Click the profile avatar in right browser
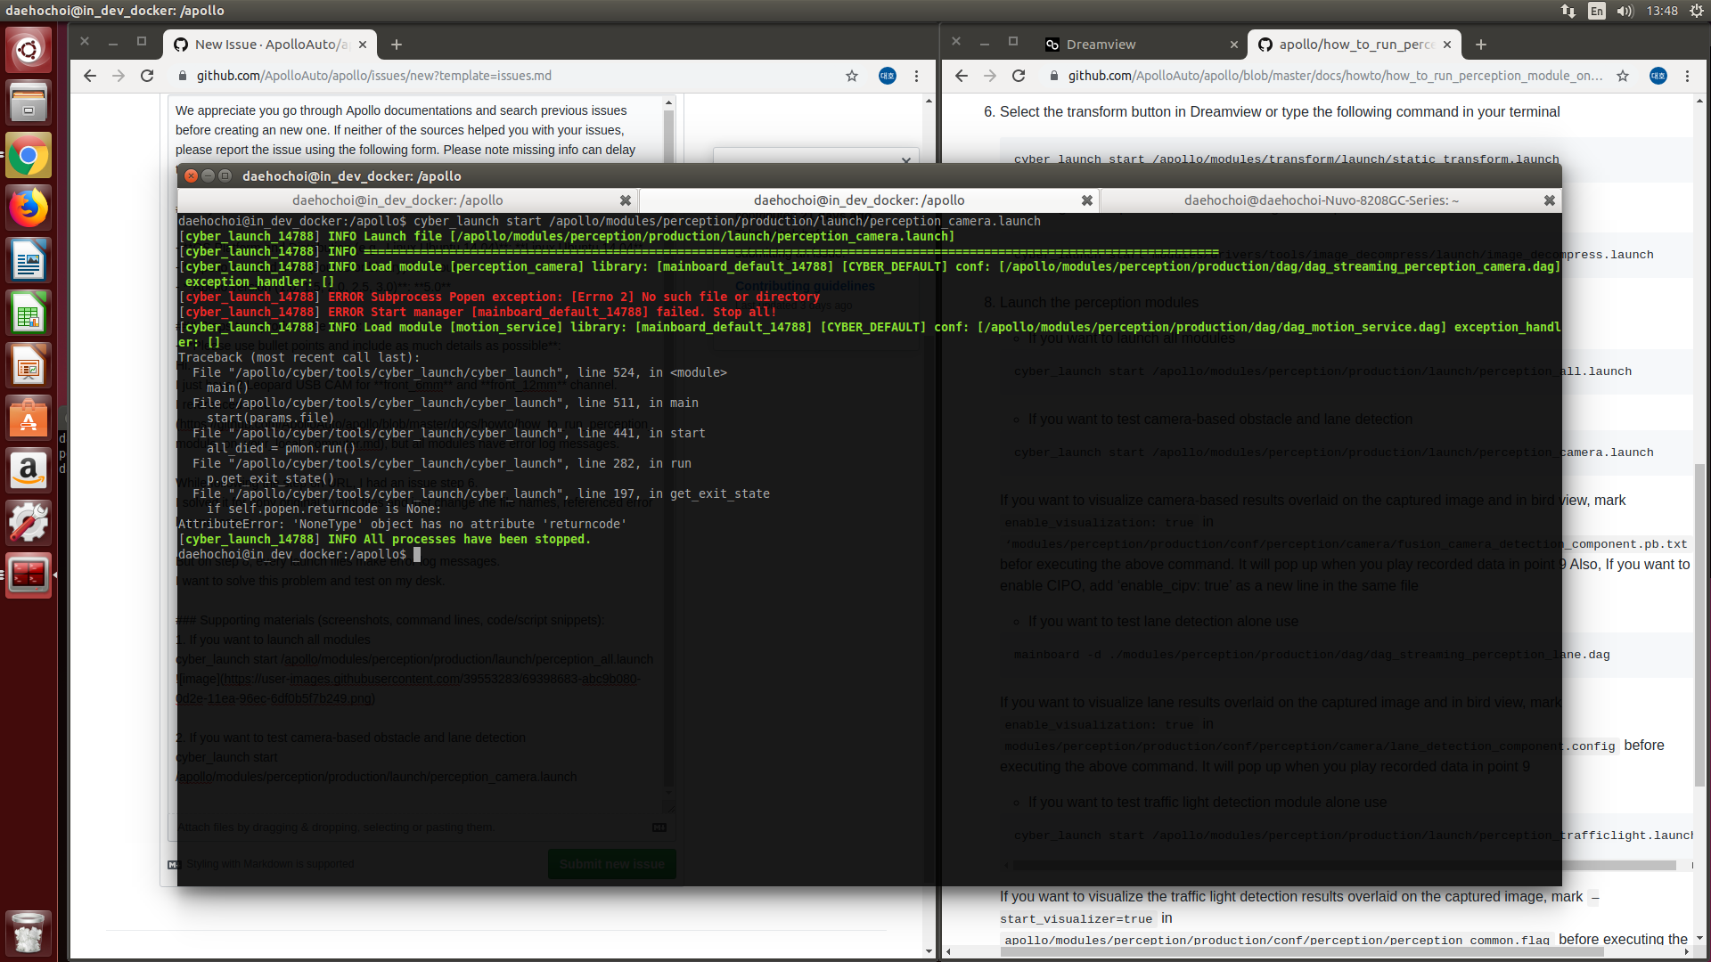 [1658, 76]
